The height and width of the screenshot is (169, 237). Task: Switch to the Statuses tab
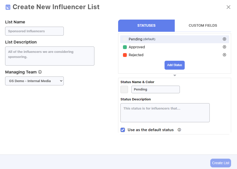pyautogui.click(x=146, y=26)
